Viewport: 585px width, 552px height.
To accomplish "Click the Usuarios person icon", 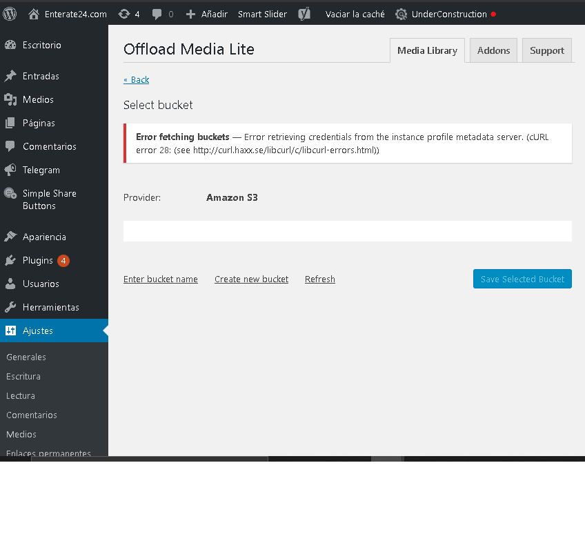I will (x=10, y=284).
